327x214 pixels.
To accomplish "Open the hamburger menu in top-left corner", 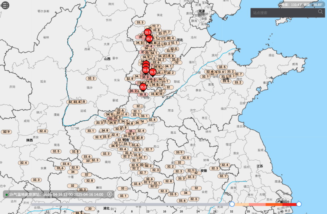I will pyautogui.click(x=5, y=5).
